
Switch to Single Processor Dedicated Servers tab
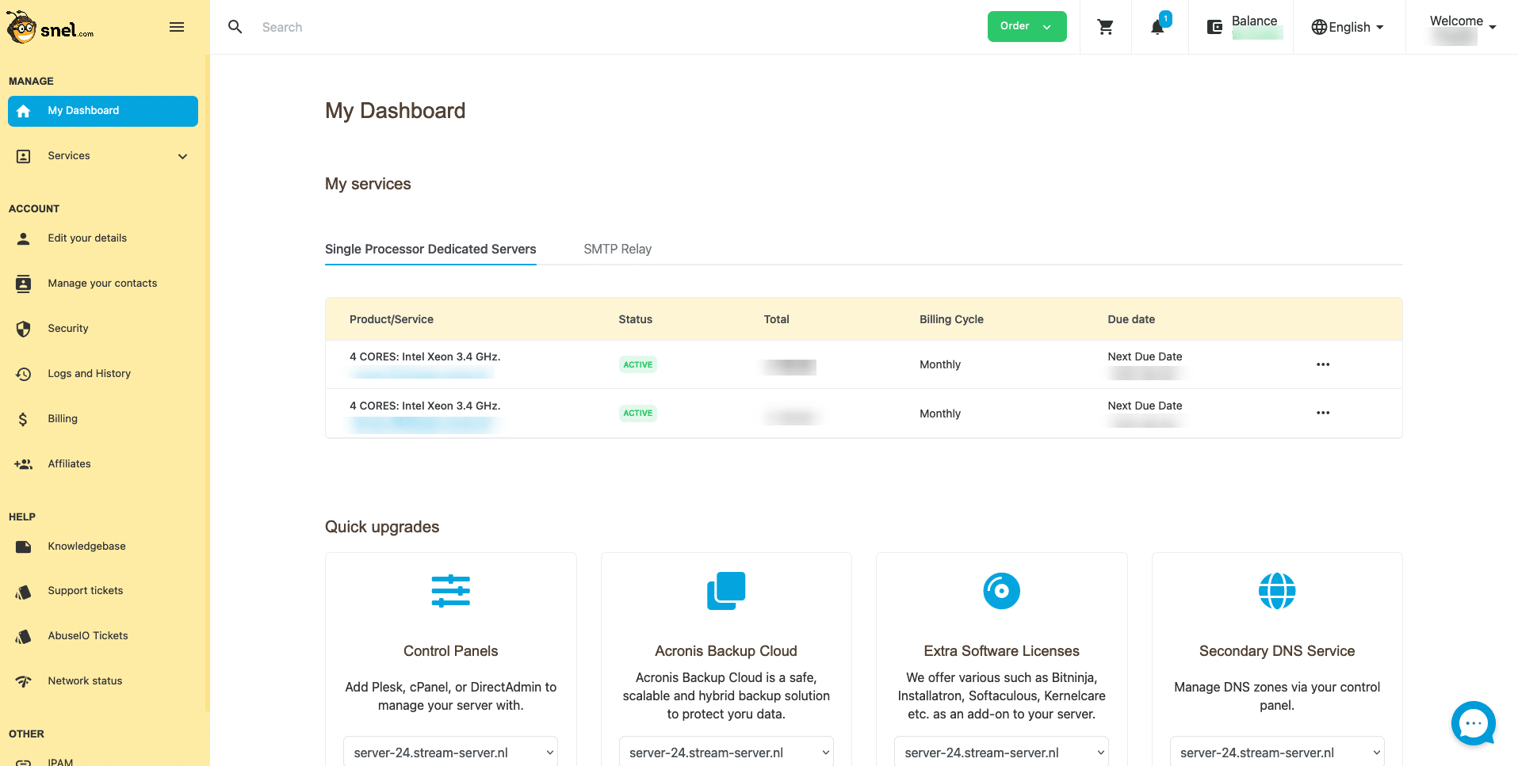tap(430, 249)
